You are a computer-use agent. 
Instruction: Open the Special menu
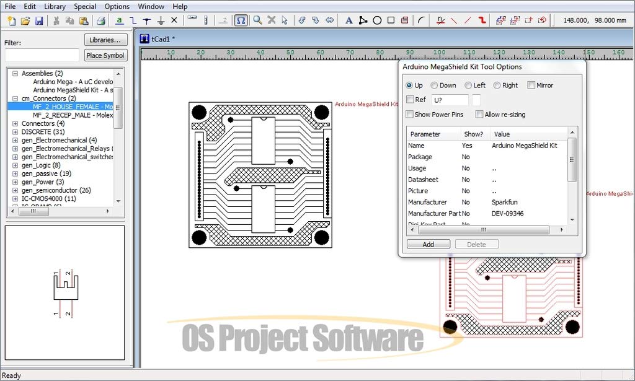click(85, 6)
